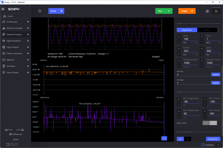The width and height of the screenshot is (223, 148).
Task: Decrease the Span value with minus
Action: 202,54
